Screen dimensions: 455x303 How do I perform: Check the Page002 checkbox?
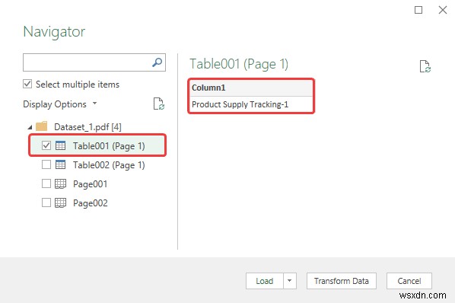tap(46, 203)
